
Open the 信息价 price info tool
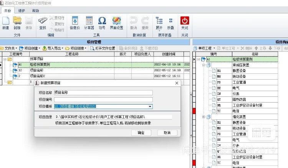(75, 22)
